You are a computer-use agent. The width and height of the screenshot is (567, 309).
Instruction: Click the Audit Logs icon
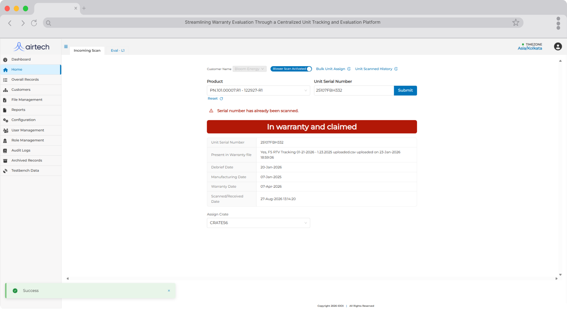[x=5, y=151]
